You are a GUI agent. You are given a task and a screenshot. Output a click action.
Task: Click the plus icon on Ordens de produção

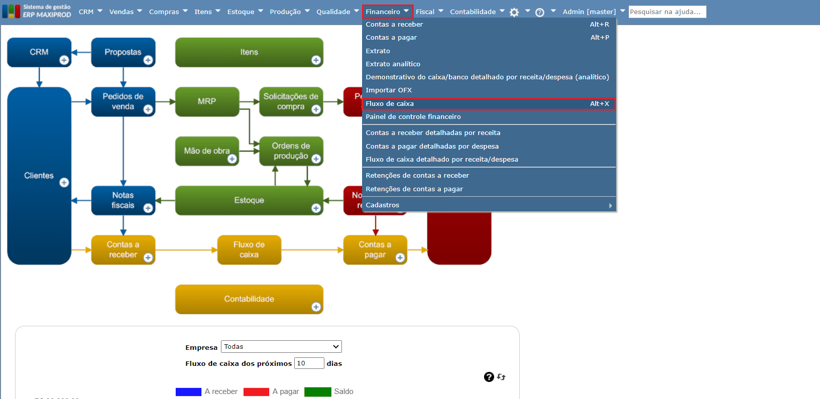point(316,159)
